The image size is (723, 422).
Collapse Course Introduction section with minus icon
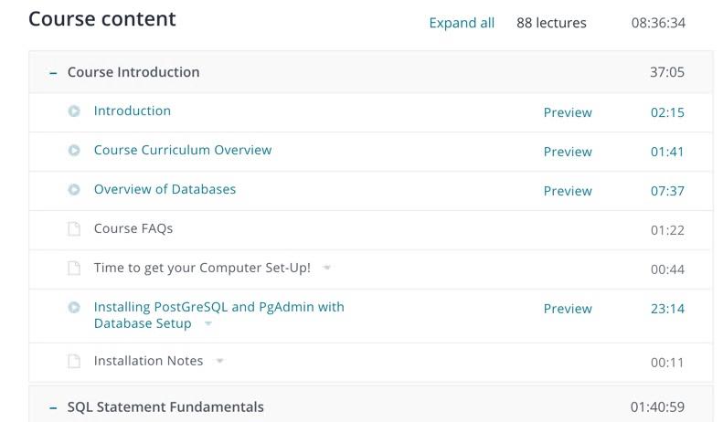(x=53, y=73)
